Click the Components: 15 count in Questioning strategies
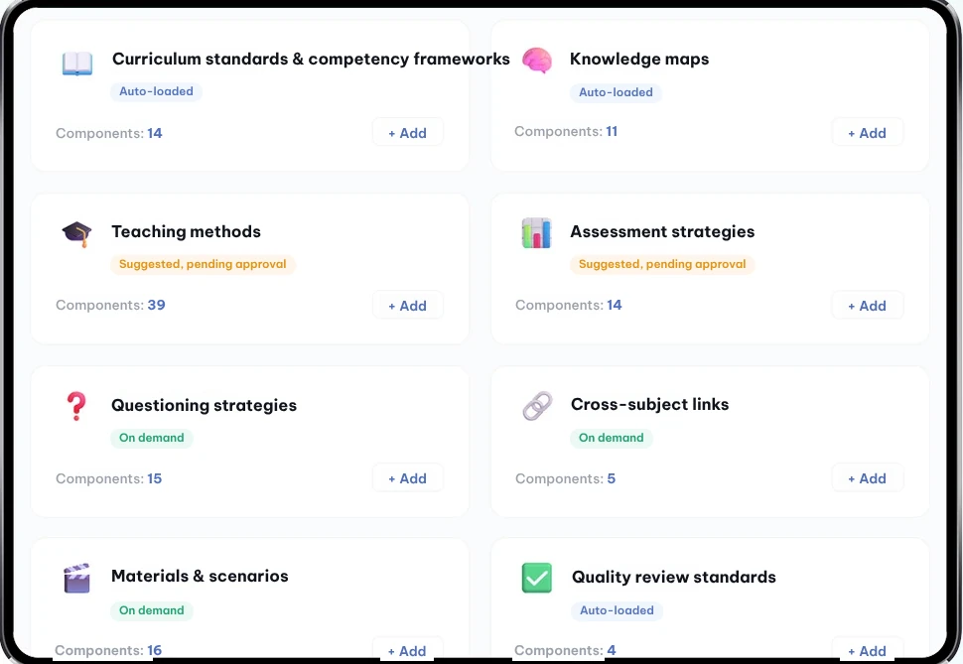This screenshot has width=963, height=664. pyautogui.click(x=108, y=478)
